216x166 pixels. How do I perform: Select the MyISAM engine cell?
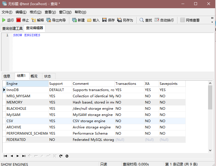tap(27, 115)
